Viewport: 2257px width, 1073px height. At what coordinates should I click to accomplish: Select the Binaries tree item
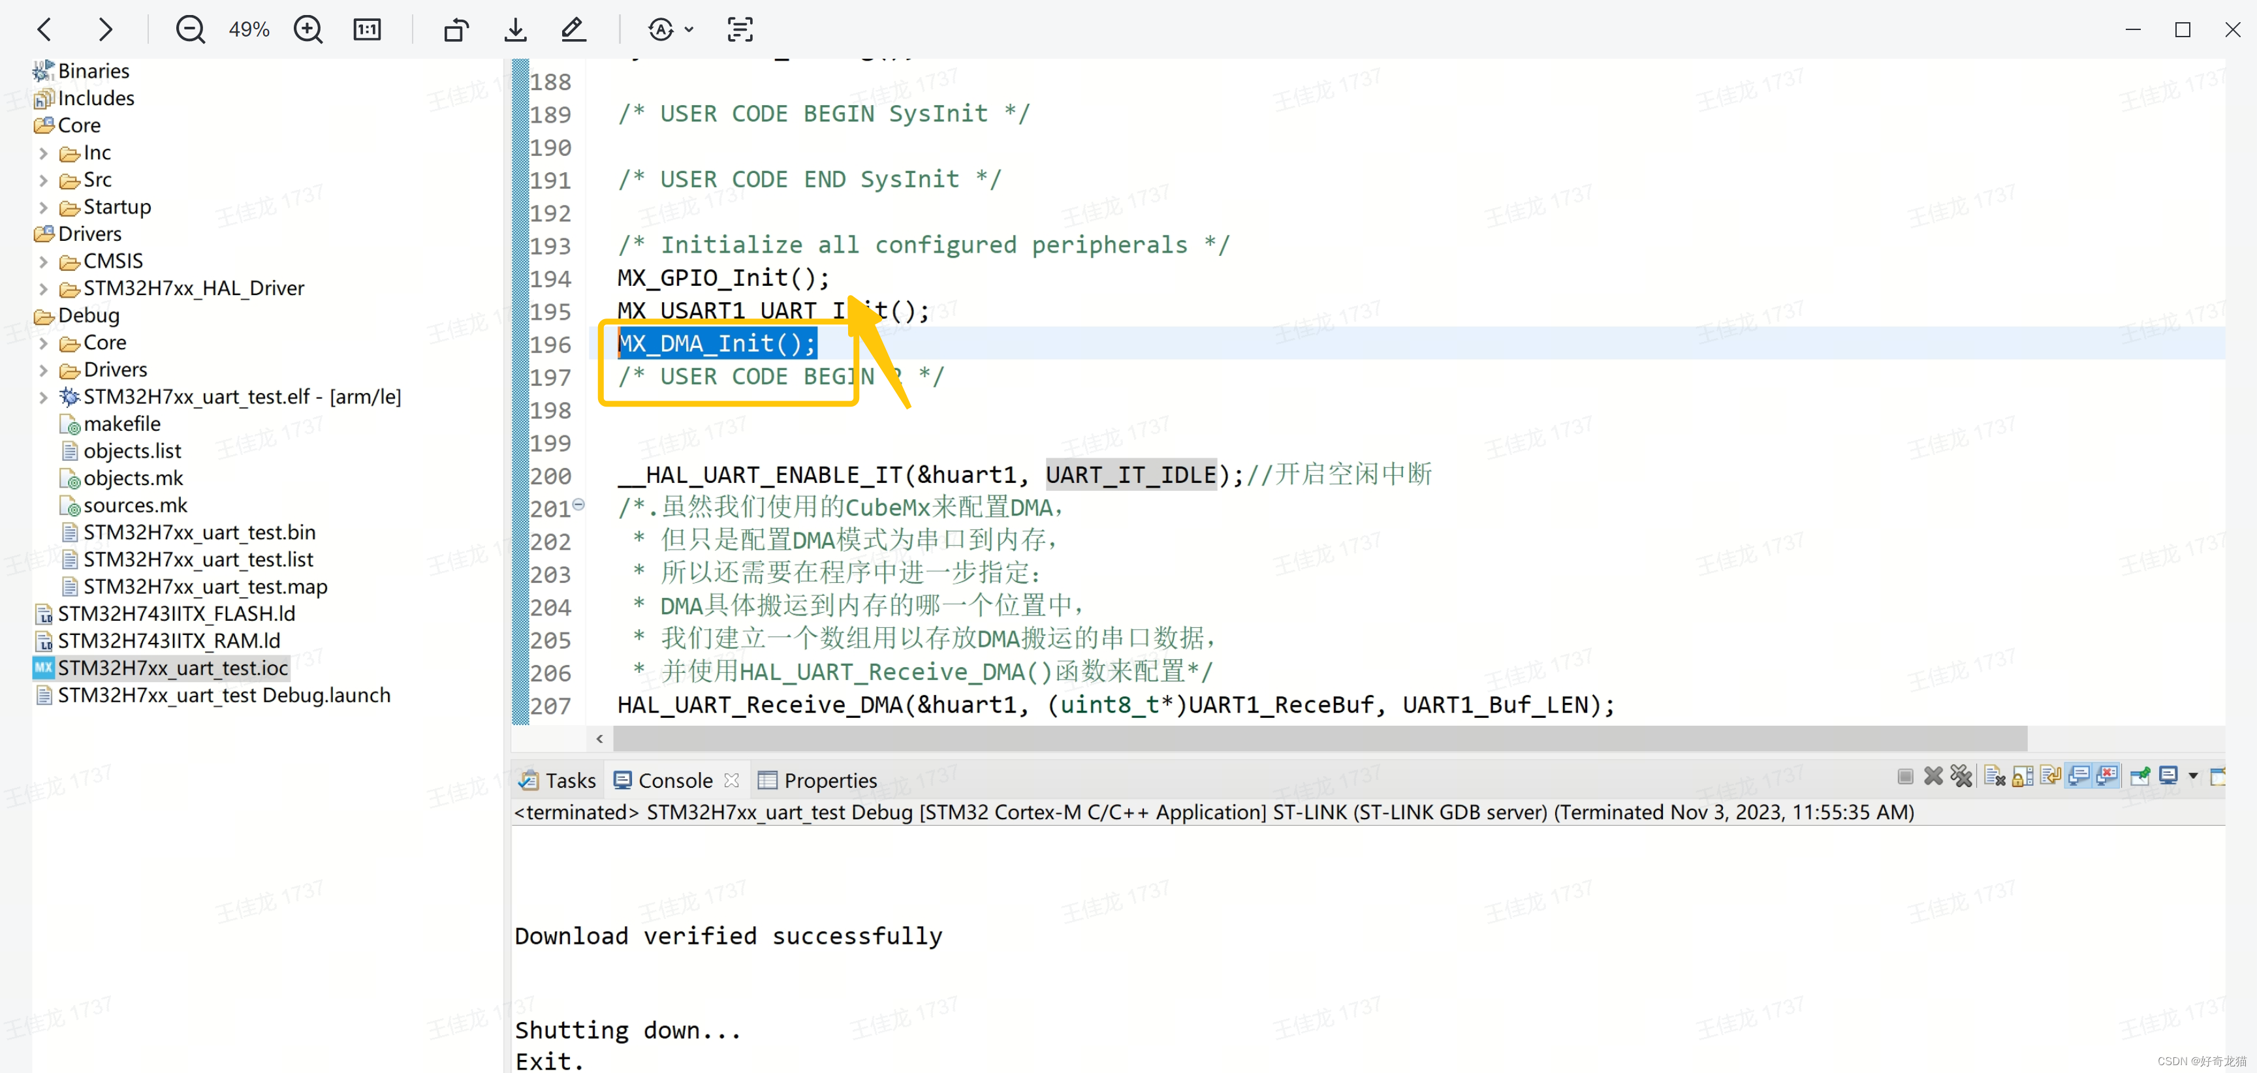[82, 71]
